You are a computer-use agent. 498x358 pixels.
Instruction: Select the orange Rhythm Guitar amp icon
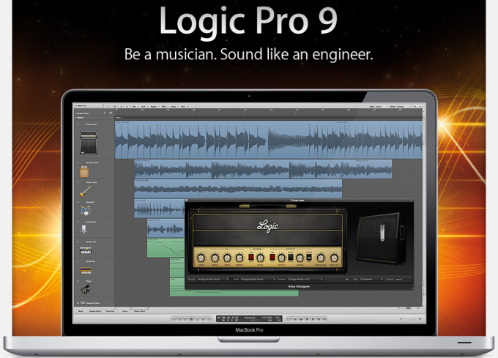coord(84,172)
